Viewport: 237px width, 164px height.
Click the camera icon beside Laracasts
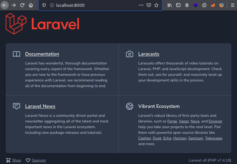[x=130, y=54]
